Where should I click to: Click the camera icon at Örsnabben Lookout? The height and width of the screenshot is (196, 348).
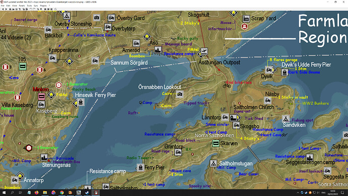[x=180, y=94]
